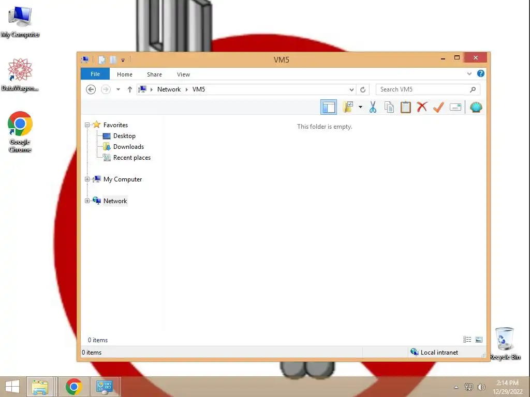Click Network in the address bar
Screen dimensions: 530x397
(169, 89)
